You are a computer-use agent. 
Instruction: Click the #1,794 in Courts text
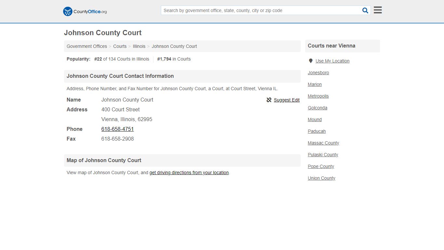click(x=174, y=59)
